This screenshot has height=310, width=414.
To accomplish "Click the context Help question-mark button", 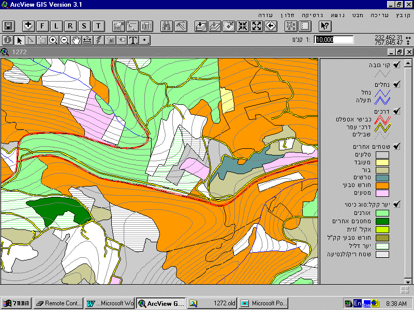I will [324, 26].
